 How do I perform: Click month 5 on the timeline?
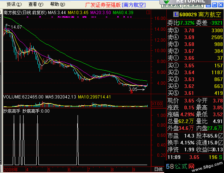pyautogui.click(x=49, y=170)
